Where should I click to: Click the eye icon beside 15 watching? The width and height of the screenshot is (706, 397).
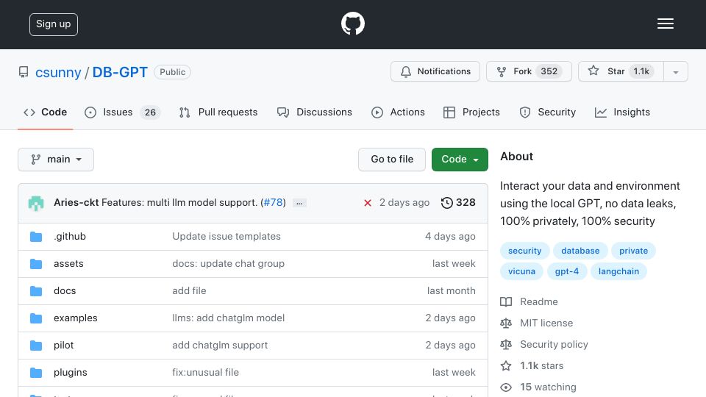pyautogui.click(x=506, y=387)
